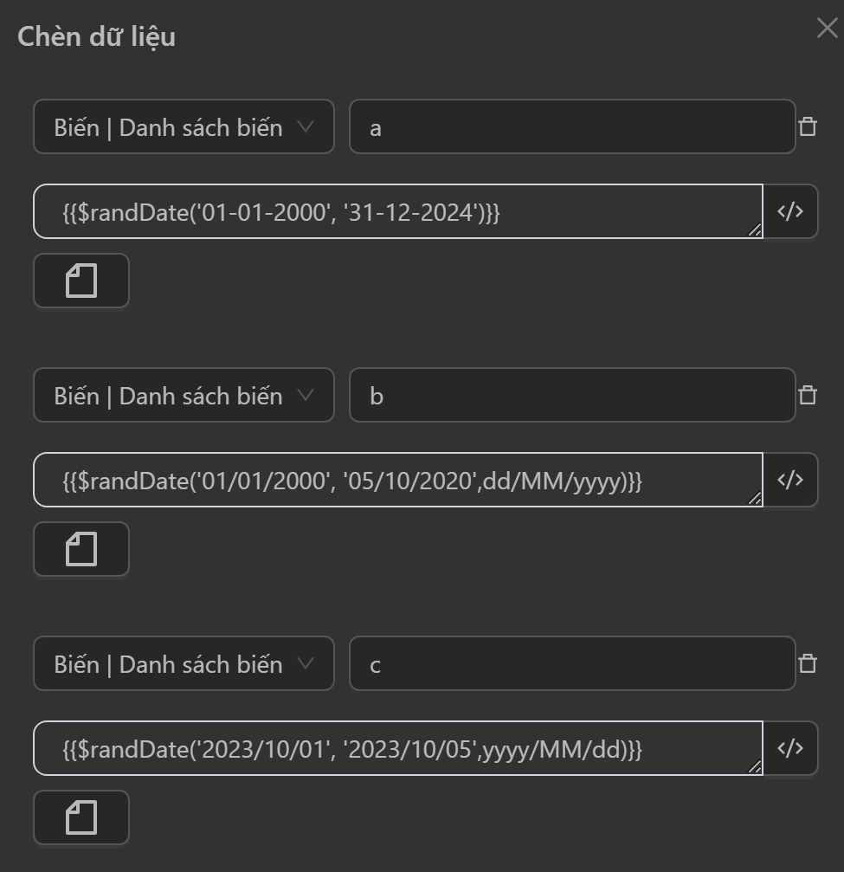This screenshot has height=872, width=844.
Task: Grab the resize handle of the first textarea
Action: (755, 230)
